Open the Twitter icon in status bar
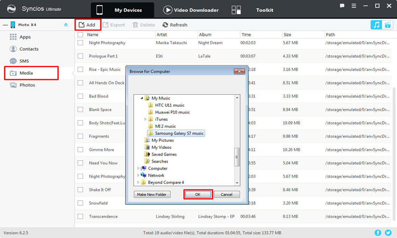 pyautogui.click(x=388, y=233)
